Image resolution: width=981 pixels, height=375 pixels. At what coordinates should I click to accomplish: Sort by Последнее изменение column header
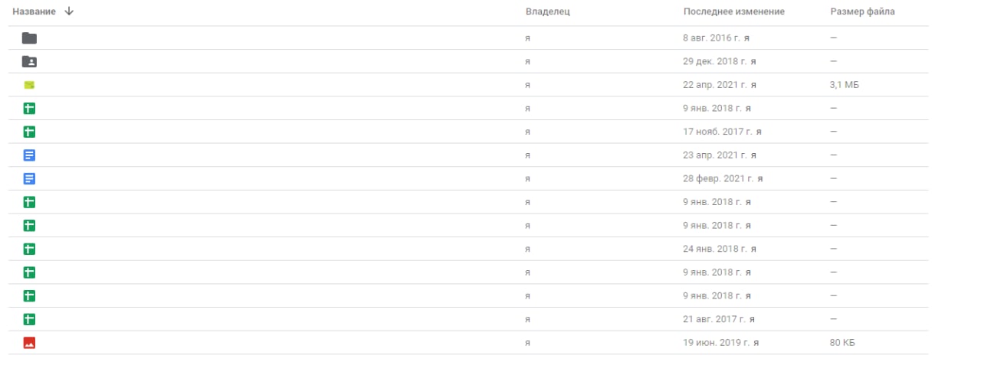click(733, 11)
